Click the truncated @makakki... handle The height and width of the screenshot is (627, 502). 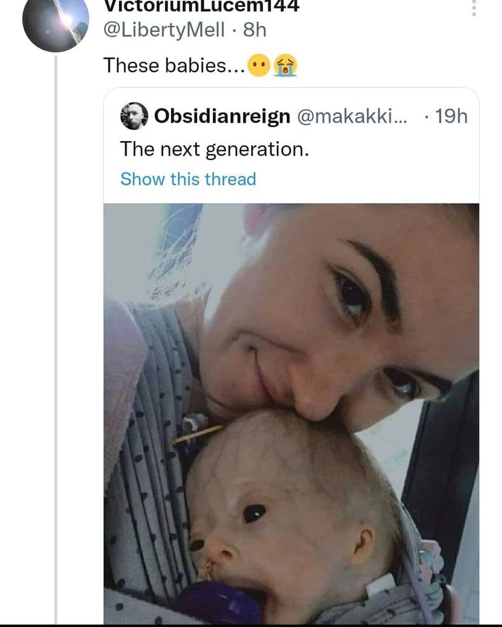[353, 116]
